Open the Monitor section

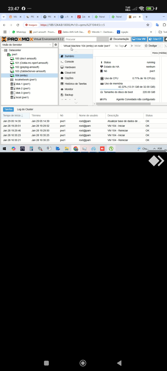pos(76,89)
